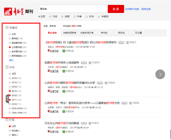Click the citation count icon beside 引证(31)
The image size is (171, 140).
pos(90,63)
